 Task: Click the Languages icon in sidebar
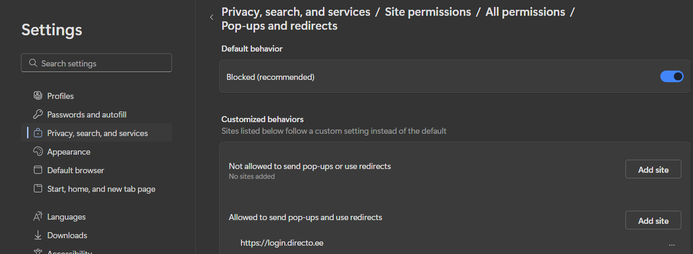point(38,216)
